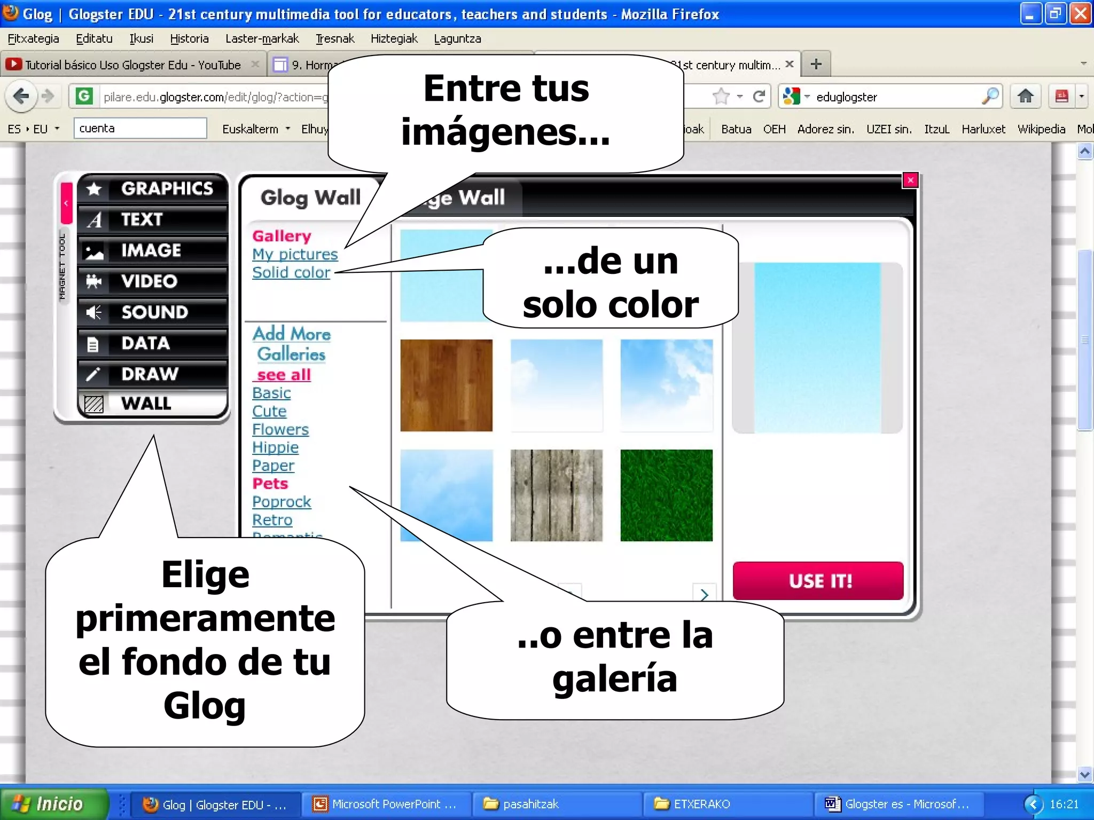Select the Pets gallery
Screen dimensions: 1094x820
pyautogui.click(x=270, y=484)
